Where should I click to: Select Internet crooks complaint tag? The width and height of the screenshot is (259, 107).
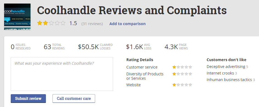(222, 73)
